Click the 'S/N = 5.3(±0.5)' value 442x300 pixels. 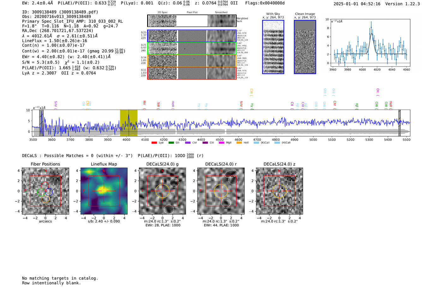pyautogui.click(x=41, y=62)
